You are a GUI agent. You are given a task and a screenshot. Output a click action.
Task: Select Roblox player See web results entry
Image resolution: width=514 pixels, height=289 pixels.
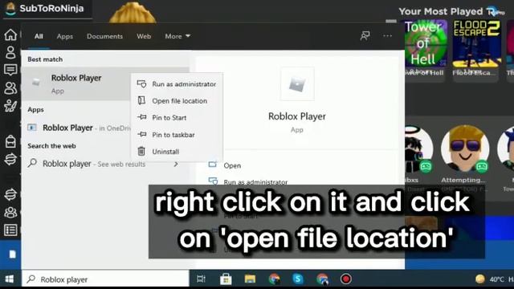[x=105, y=164]
